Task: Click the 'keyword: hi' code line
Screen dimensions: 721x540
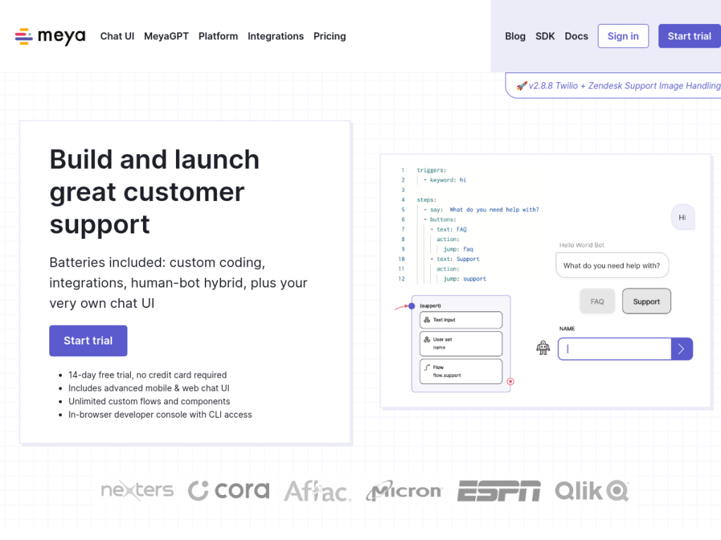Action: pos(445,180)
